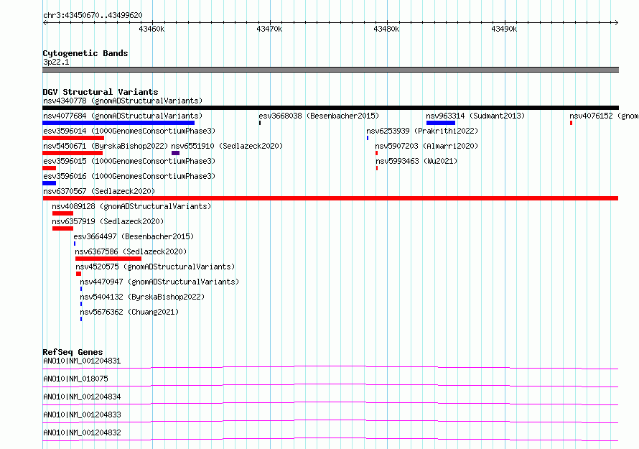Open nsv4089128 gnomADStructuralVariants label
This screenshot has height=449, width=639.
point(131,206)
